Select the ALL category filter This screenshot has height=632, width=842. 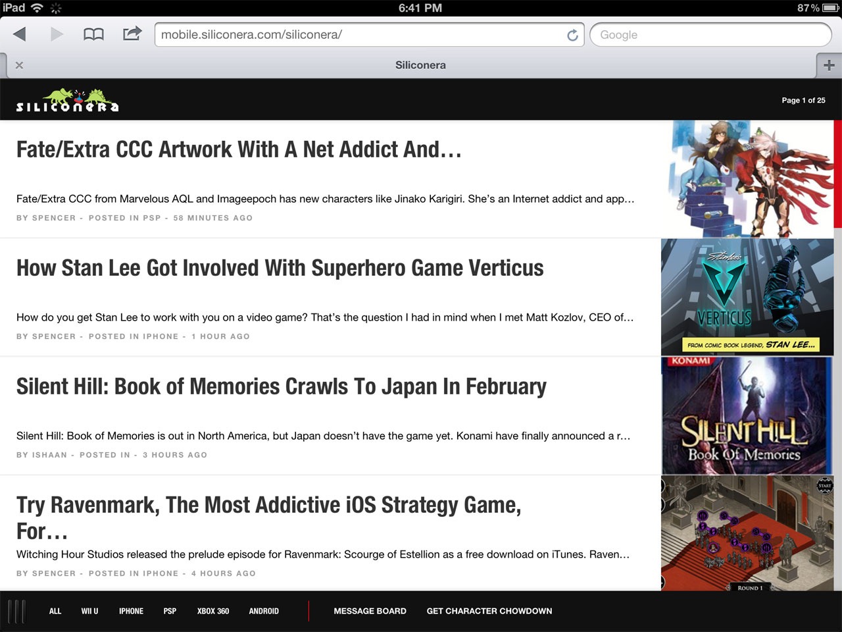55,611
